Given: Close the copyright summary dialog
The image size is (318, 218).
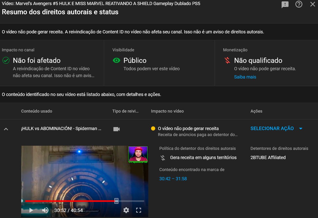Looking at the screenshot, I should [x=313, y=5].
